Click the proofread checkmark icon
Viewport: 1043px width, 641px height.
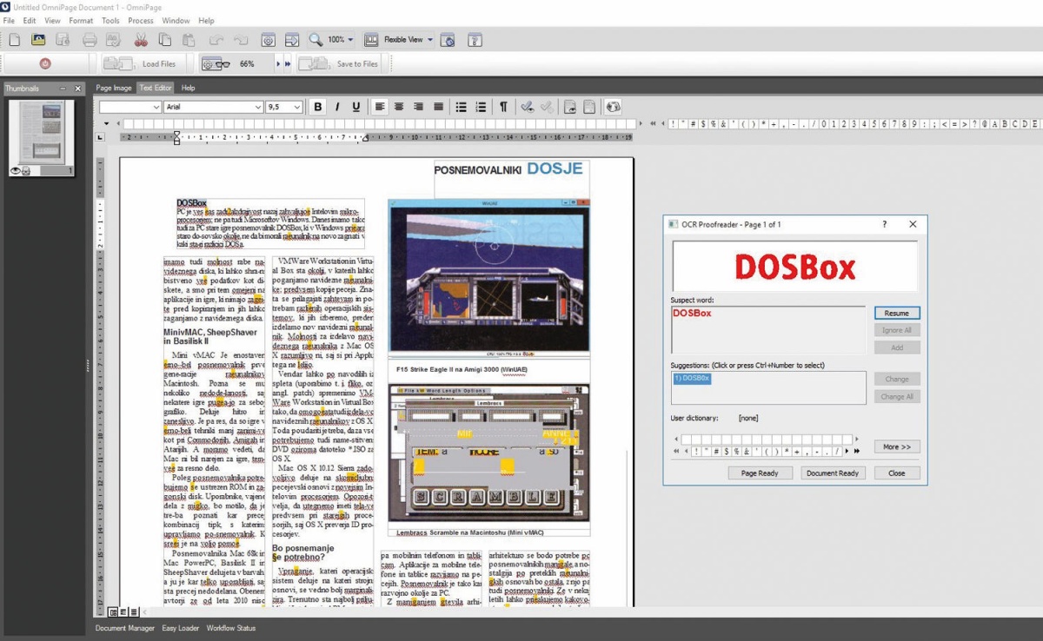point(527,107)
